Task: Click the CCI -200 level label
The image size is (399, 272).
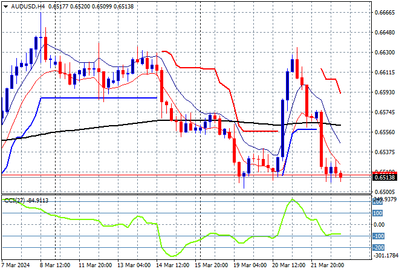Action: [x=378, y=247]
